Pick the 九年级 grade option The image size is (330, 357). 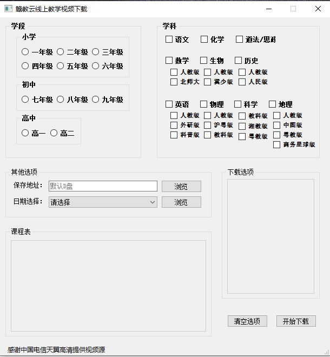(95, 100)
